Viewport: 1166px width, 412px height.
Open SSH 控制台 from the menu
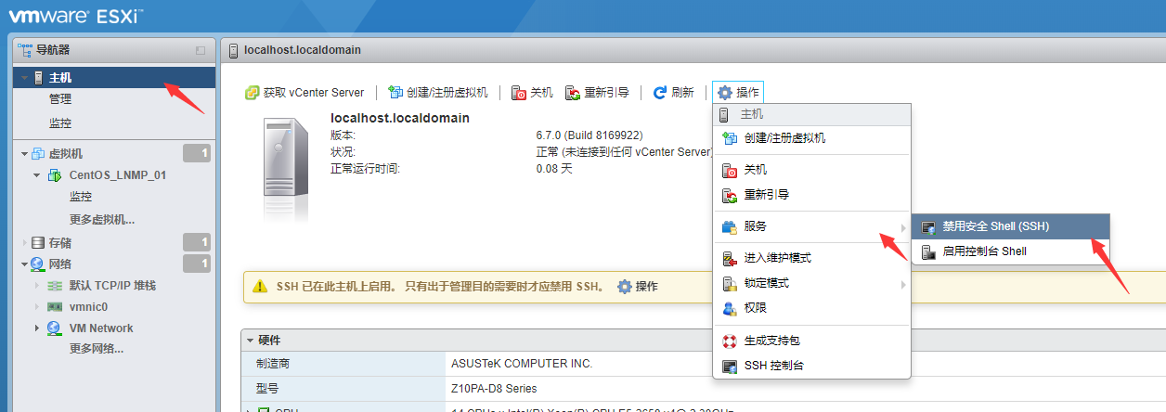(x=773, y=366)
